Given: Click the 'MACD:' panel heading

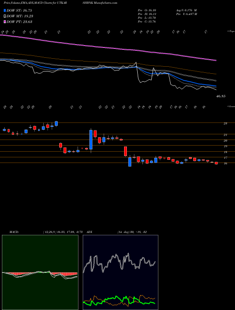Looking at the screenshot, I should [14, 232].
